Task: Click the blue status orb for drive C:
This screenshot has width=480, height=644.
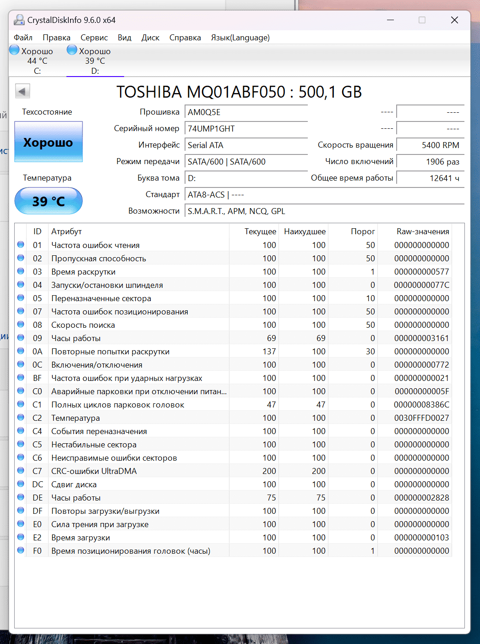Action: [x=15, y=50]
